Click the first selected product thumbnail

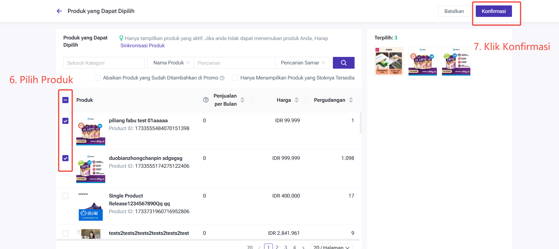tap(389, 61)
